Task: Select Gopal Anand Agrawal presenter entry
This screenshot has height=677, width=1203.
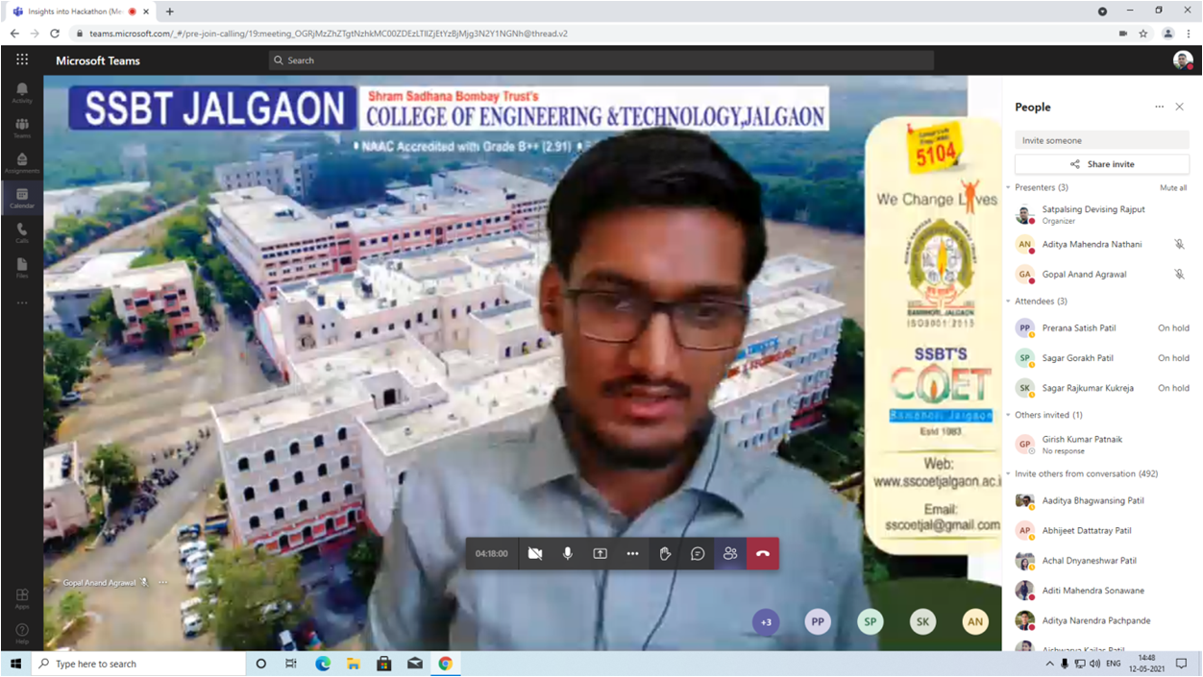Action: (x=1102, y=274)
